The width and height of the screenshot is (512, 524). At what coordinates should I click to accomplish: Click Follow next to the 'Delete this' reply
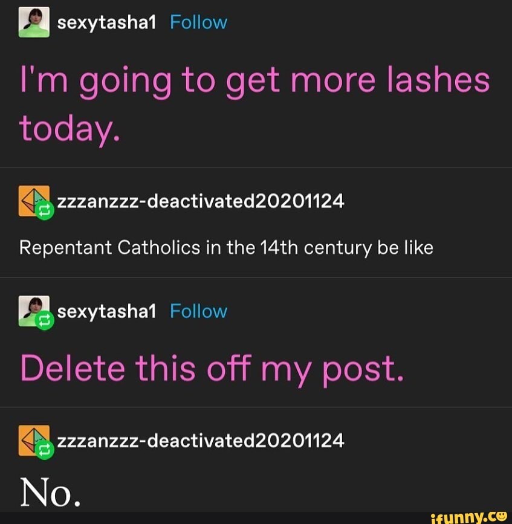[198, 311]
